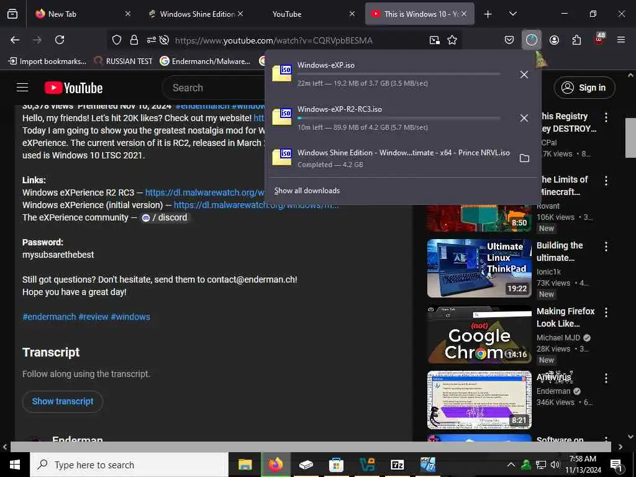Click Windows-eXP-R2-RC3.iso download progress bar
This screenshot has height=477, width=636.
[399, 118]
